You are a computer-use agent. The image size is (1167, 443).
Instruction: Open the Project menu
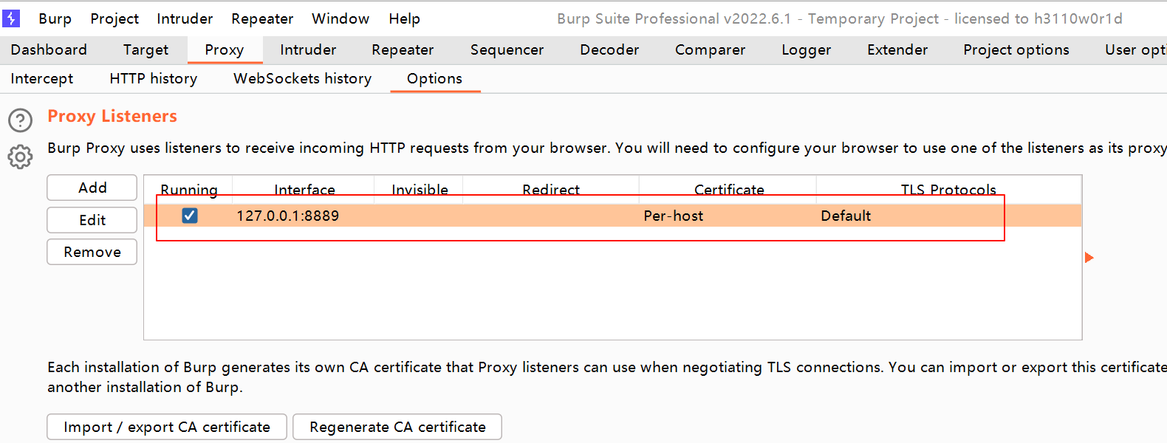114,18
